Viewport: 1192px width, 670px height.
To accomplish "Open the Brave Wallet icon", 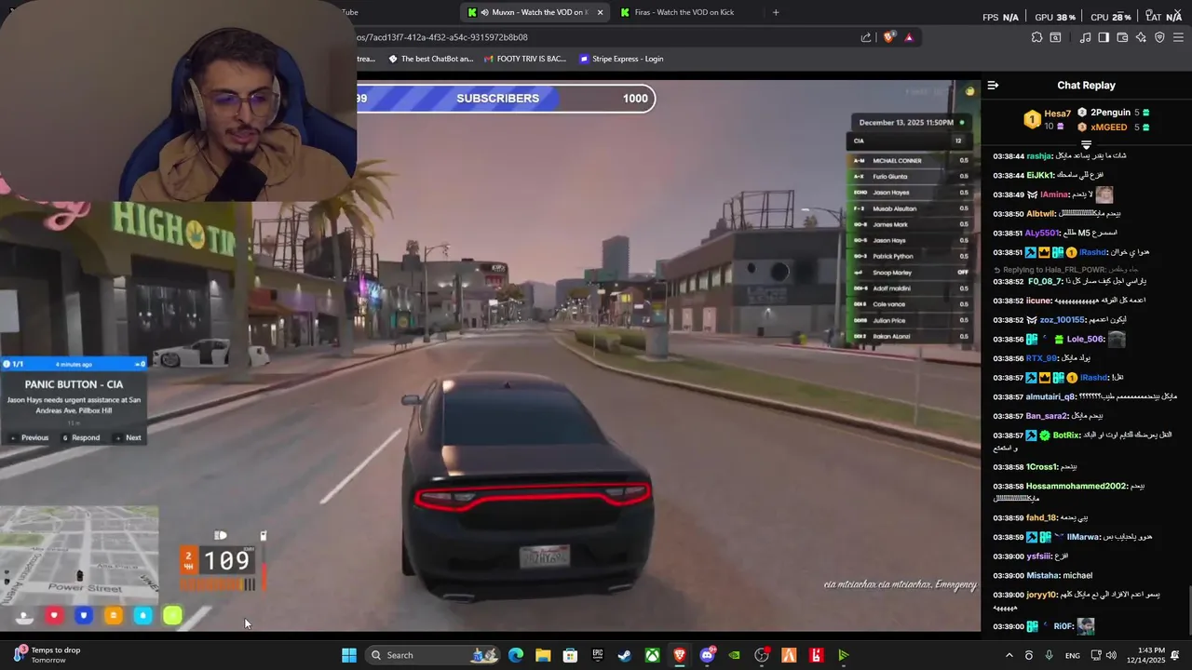I will (x=1122, y=37).
